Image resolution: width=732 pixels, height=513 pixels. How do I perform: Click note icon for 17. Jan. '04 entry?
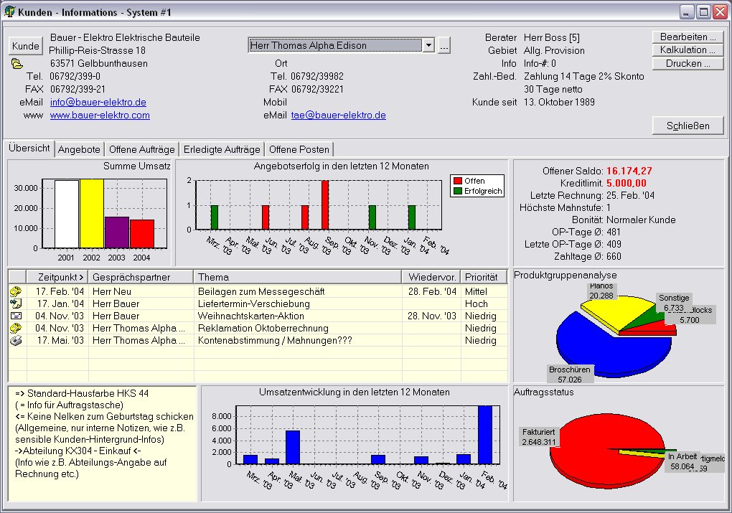17,303
